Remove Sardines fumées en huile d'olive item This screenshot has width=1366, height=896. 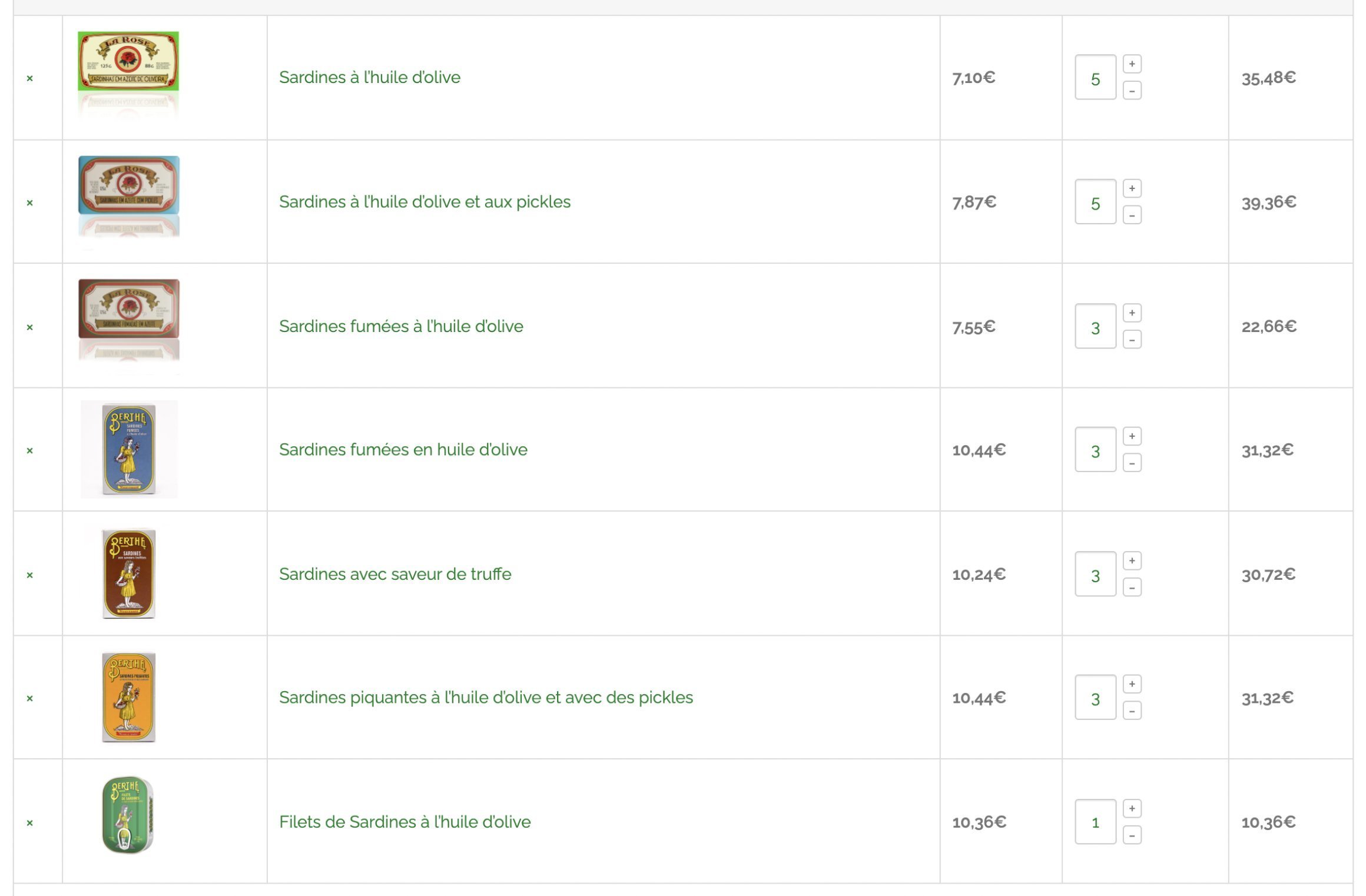pyautogui.click(x=29, y=451)
